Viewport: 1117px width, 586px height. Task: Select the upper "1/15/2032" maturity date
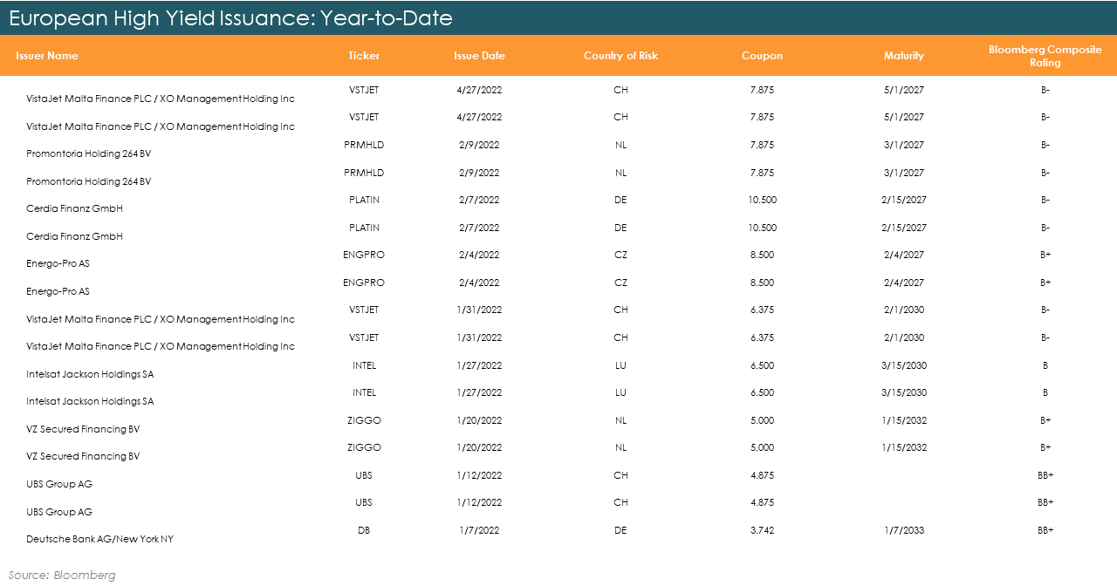click(x=903, y=420)
